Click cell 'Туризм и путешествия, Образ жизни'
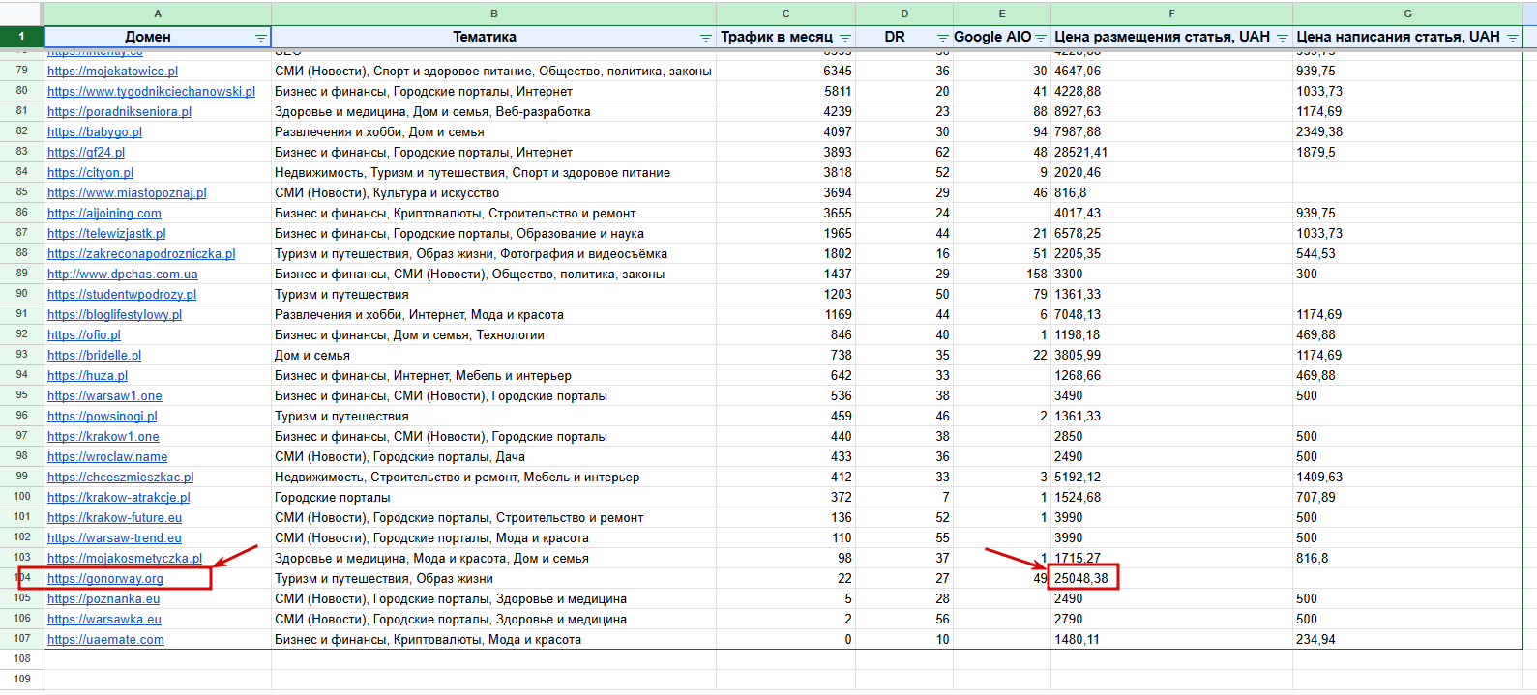The image size is (1537, 695). click(494, 578)
